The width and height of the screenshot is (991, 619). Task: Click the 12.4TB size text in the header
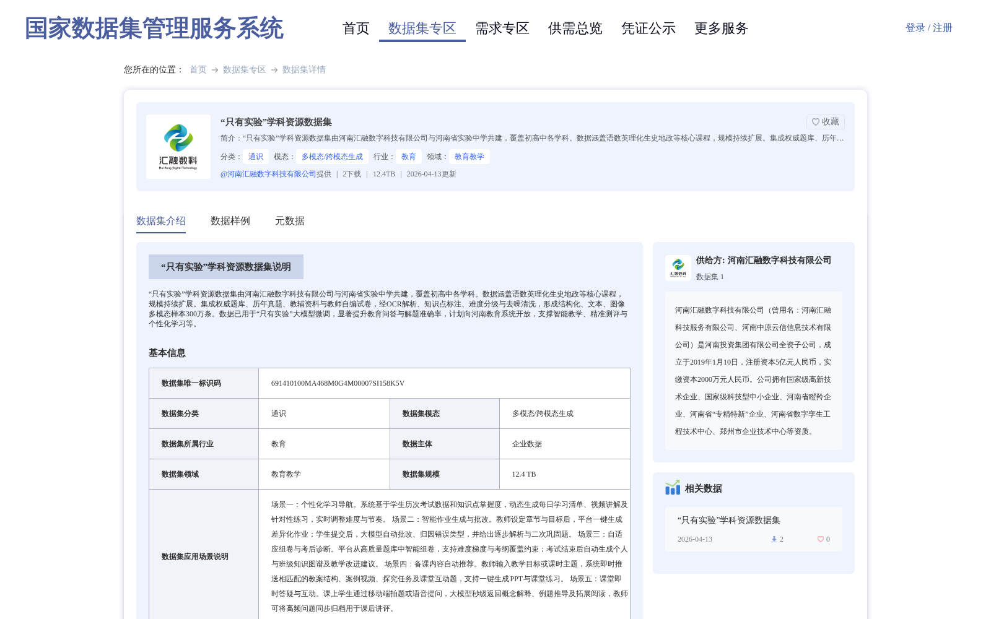(x=384, y=174)
